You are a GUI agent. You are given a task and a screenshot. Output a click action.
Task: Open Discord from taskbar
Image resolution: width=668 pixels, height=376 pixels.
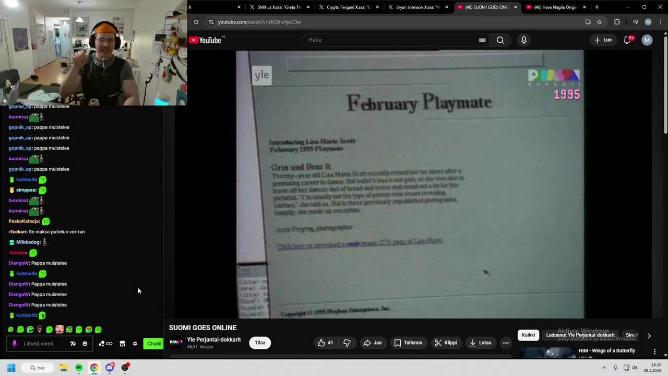coord(110,368)
